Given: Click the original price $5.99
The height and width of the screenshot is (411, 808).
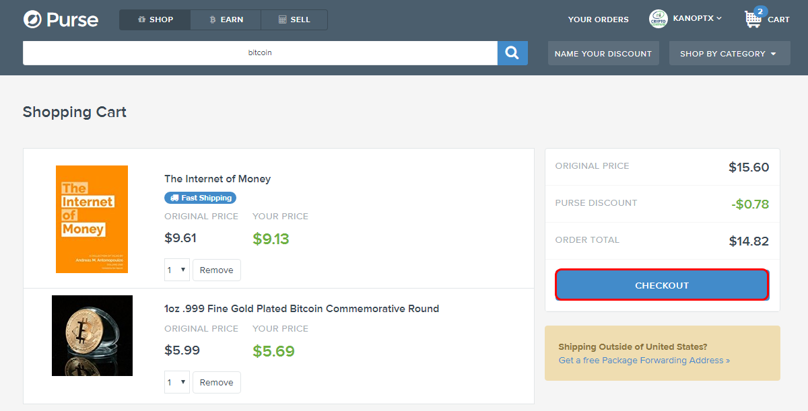Looking at the screenshot, I should point(182,350).
